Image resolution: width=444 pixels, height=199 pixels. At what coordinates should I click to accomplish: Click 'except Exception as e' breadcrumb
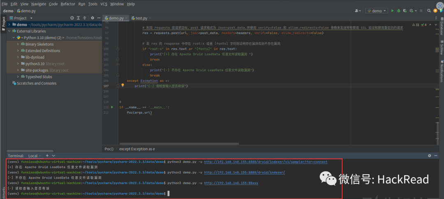tap(137, 149)
